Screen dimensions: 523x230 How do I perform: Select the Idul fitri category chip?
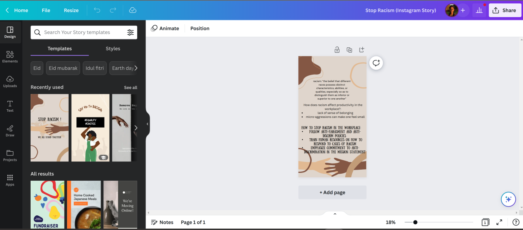tap(95, 68)
